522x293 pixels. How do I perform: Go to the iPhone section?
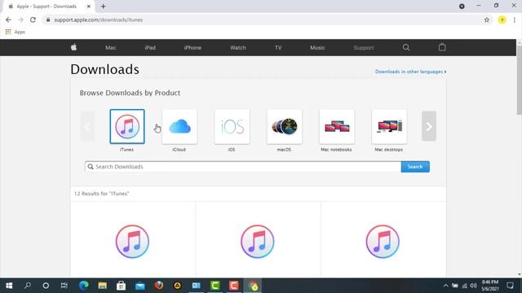192,48
